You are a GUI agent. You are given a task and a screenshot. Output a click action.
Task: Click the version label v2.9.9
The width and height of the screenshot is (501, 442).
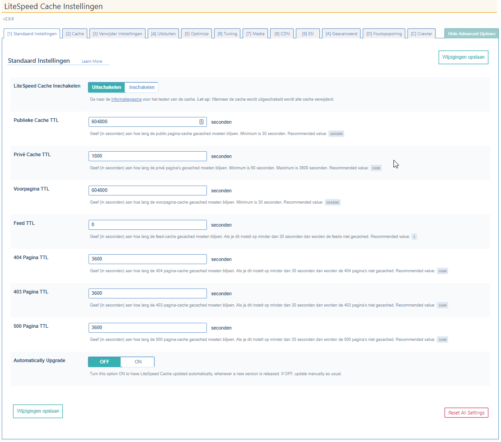pos(8,19)
